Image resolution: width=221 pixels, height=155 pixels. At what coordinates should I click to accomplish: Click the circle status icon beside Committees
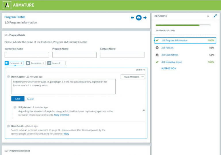point(157,55)
